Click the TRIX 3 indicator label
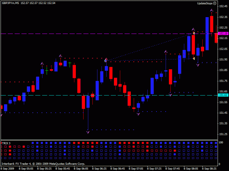229x171 pixels. pyautogui.click(x=6, y=143)
